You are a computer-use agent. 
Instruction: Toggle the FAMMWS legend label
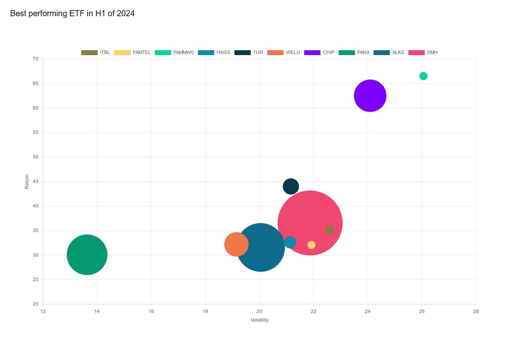coord(184,53)
